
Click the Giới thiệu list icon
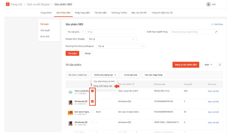(212, 24)
